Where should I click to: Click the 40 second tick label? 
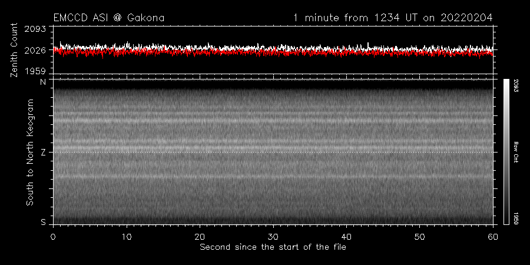pos(346,237)
